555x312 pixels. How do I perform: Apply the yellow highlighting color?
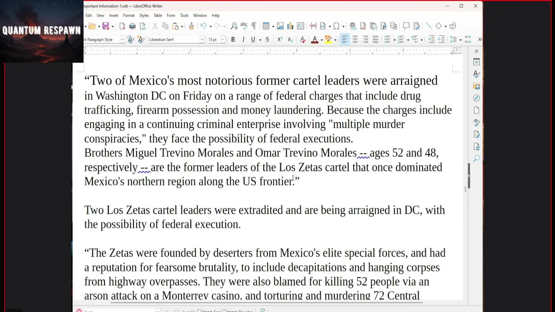328,39
